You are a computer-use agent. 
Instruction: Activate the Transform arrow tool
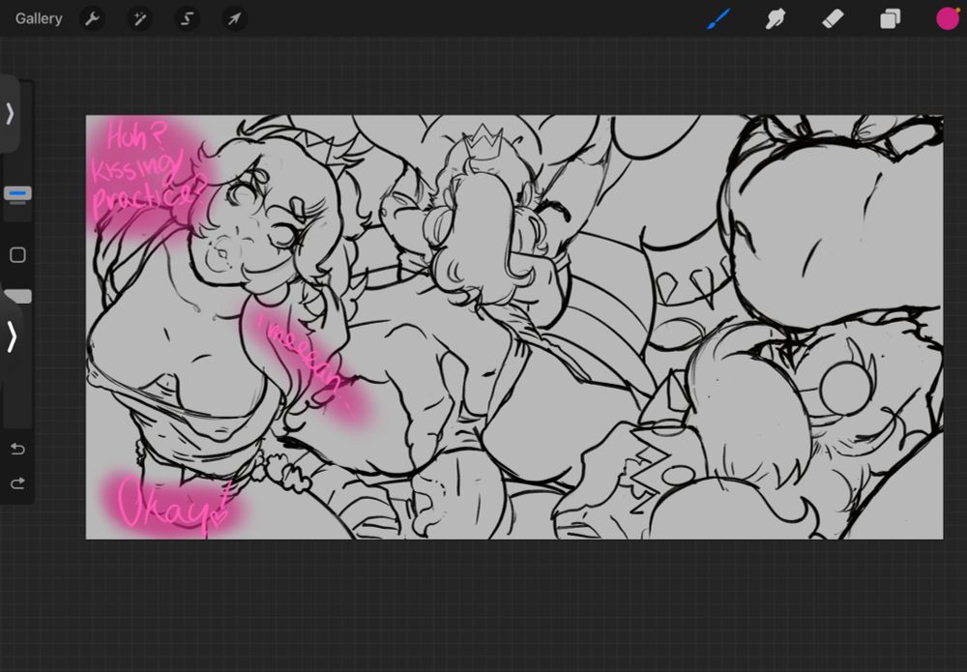pyautogui.click(x=234, y=18)
